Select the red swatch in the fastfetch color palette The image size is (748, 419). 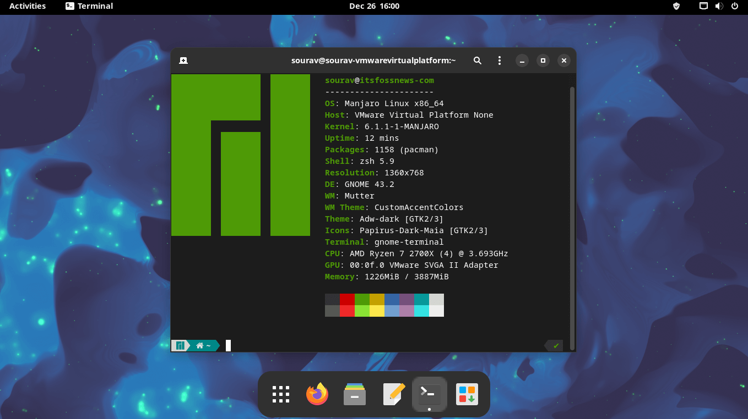(x=347, y=300)
